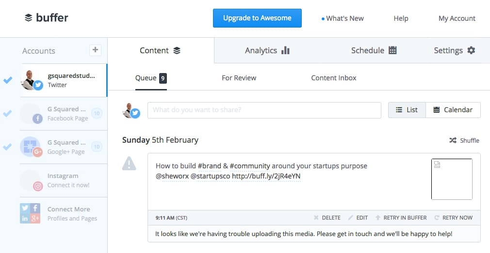The image size is (490, 253).
Task: Open the Schedule tab
Action: [374, 50]
